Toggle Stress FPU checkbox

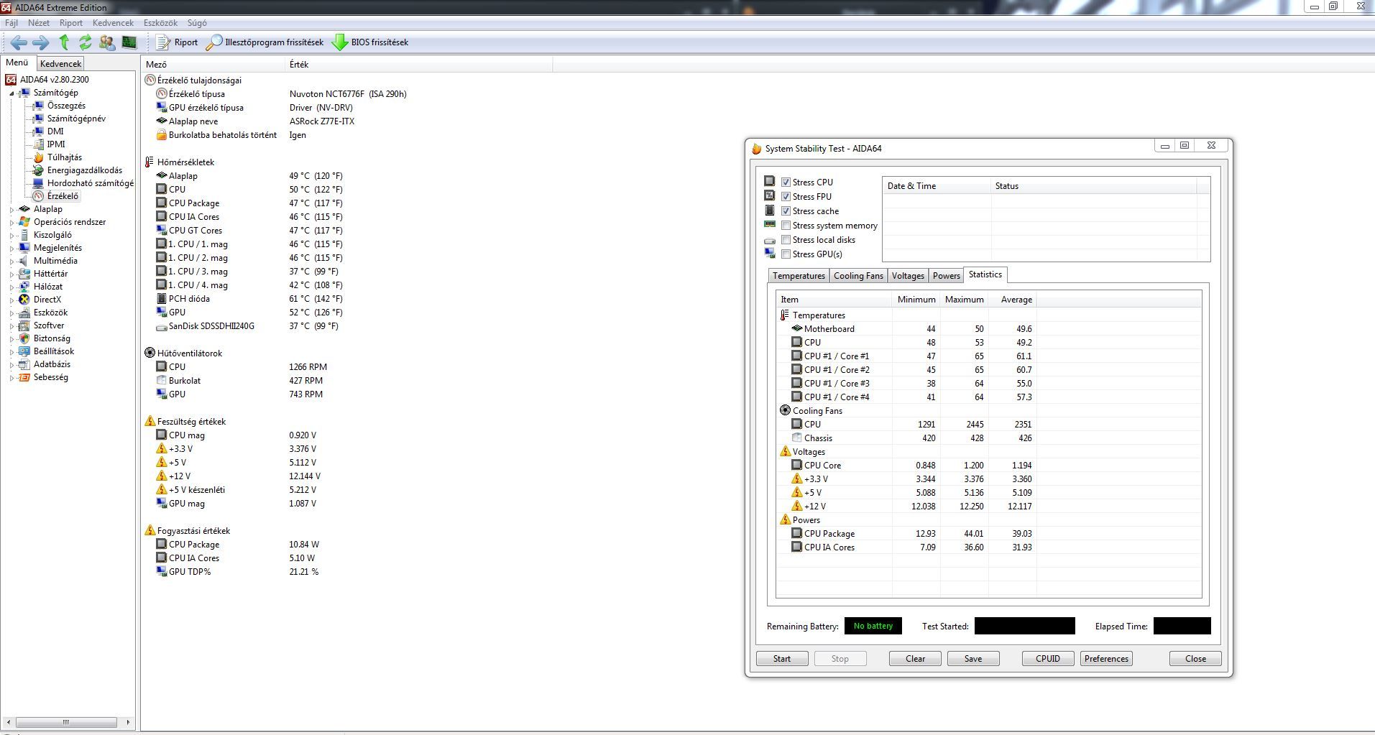786,197
